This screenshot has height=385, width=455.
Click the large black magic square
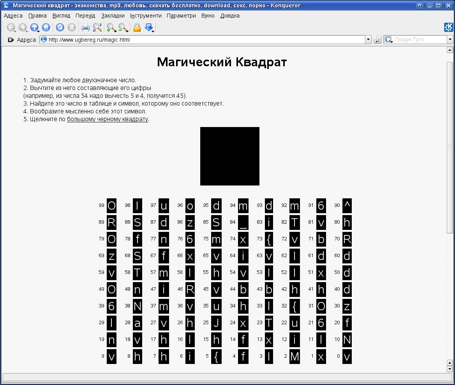point(230,156)
